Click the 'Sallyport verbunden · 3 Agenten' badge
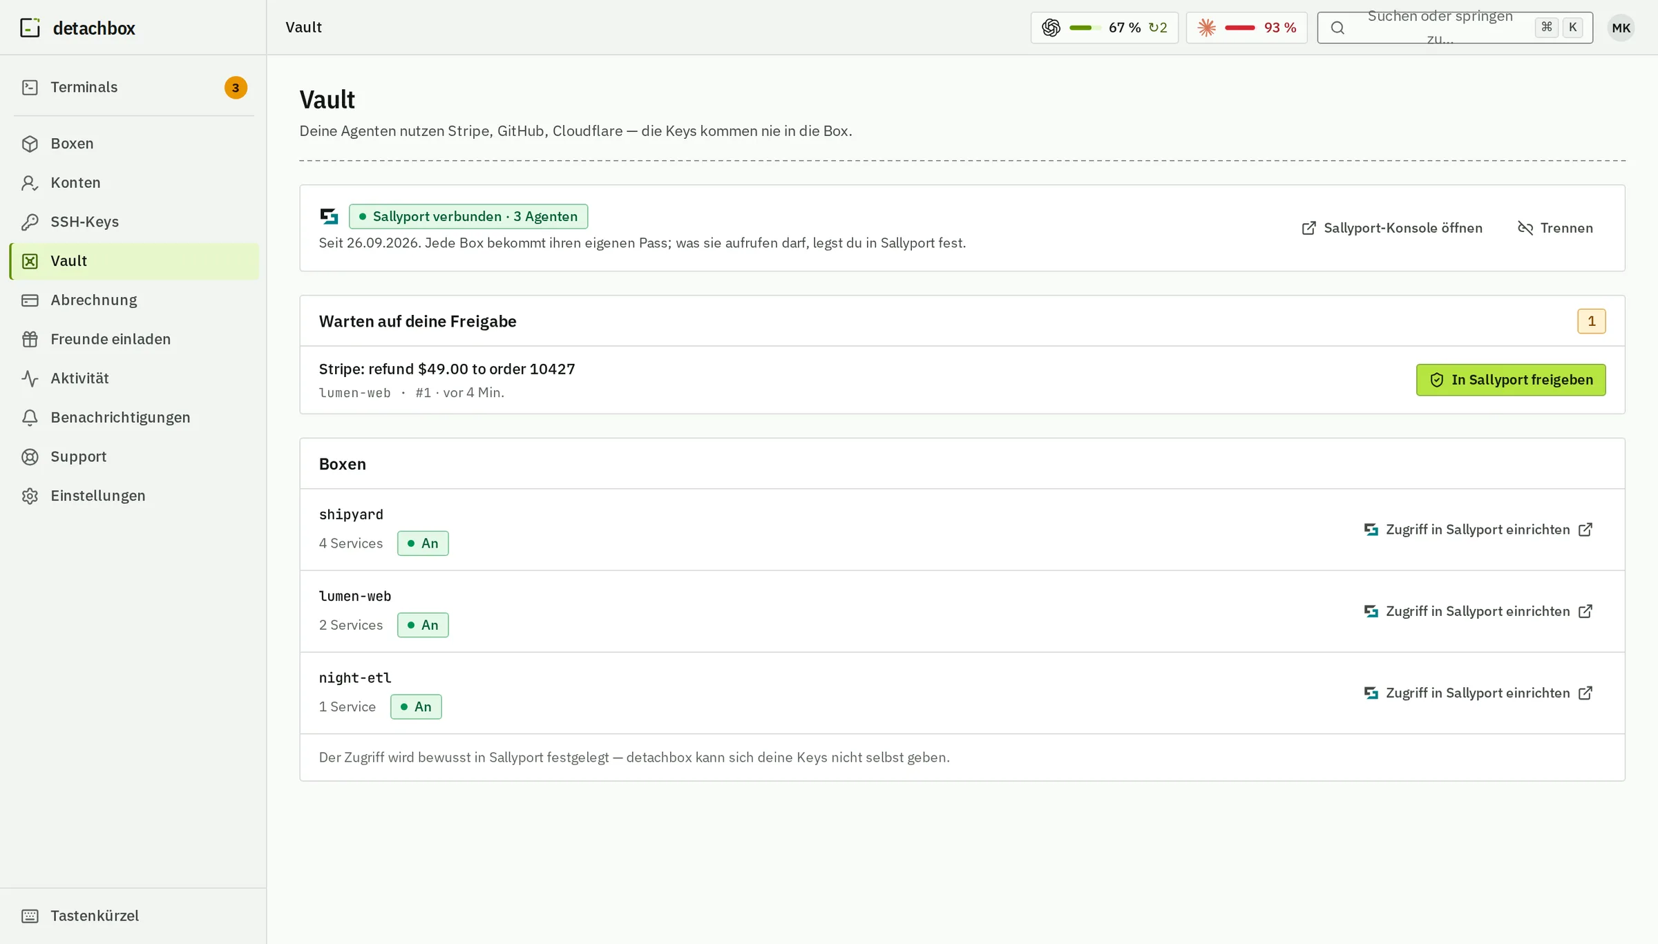Image resolution: width=1658 pixels, height=944 pixels. pyautogui.click(x=468, y=217)
